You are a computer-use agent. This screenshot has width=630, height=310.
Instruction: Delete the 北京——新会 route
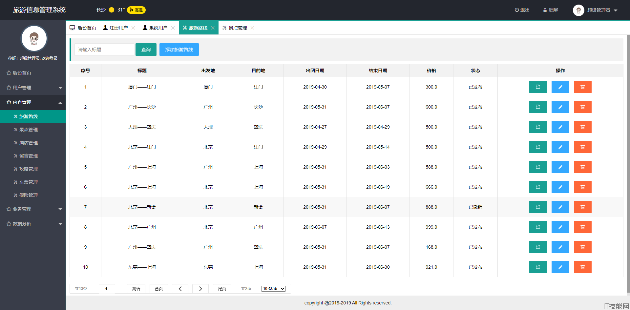coord(582,207)
